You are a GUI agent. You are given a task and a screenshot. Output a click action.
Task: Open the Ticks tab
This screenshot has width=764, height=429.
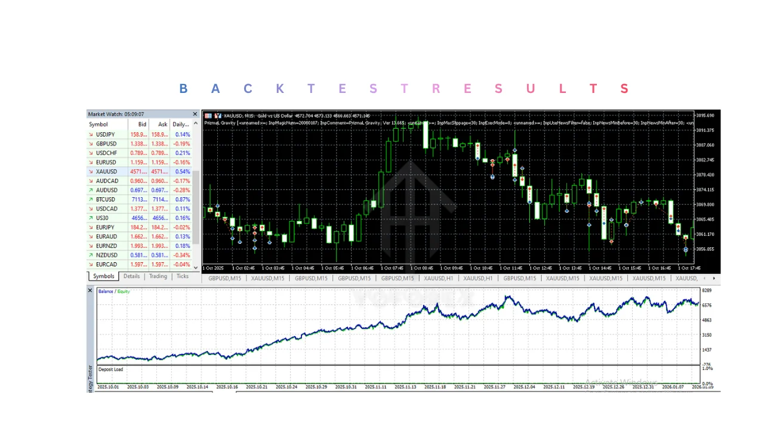click(x=182, y=276)
